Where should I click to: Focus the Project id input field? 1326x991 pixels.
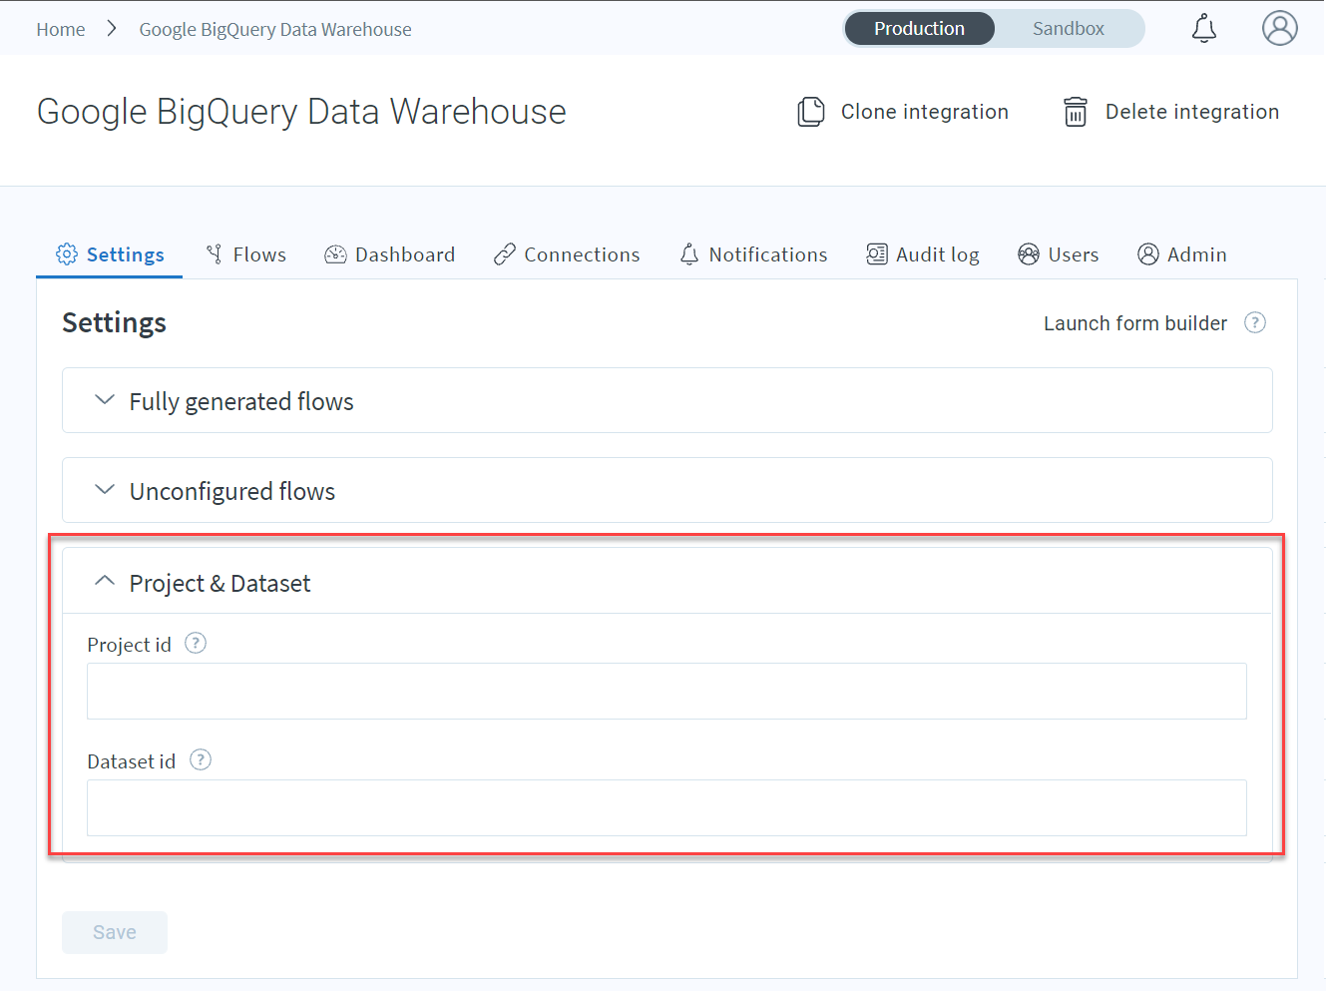pyautogui.click(x=666, y=691)
